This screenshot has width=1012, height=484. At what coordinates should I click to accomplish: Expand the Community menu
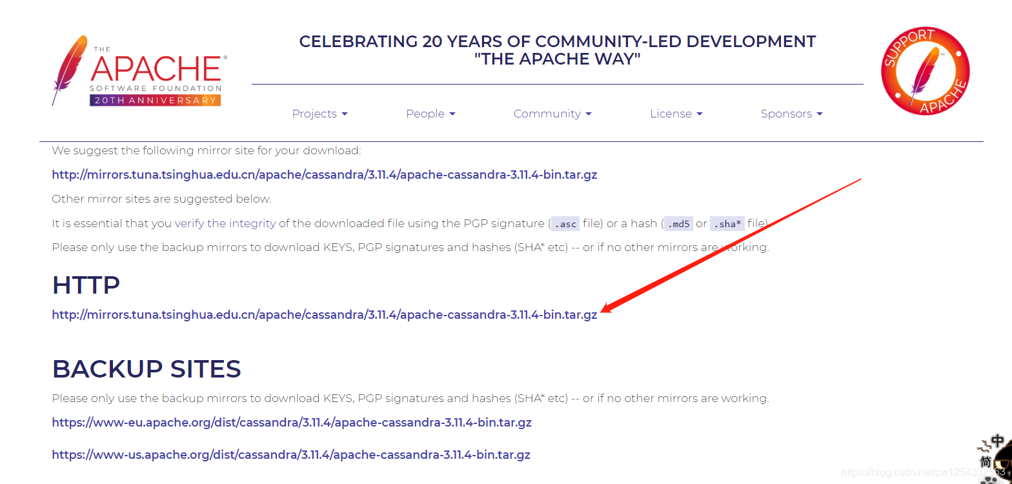(552, 114)
